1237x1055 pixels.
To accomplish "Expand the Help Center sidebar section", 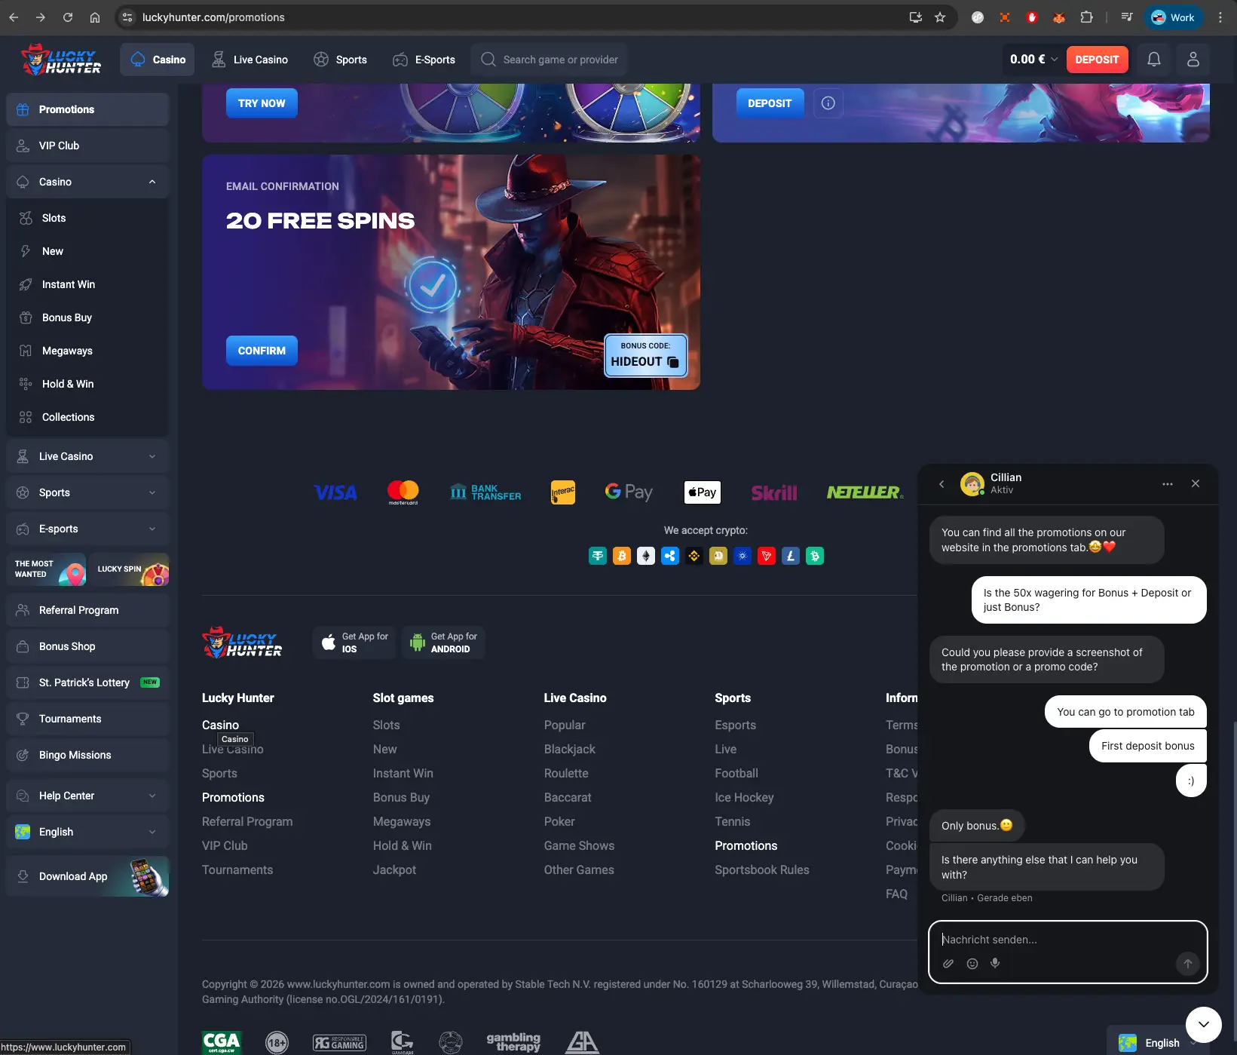I will pyautogui.click(x=87, y=796).
